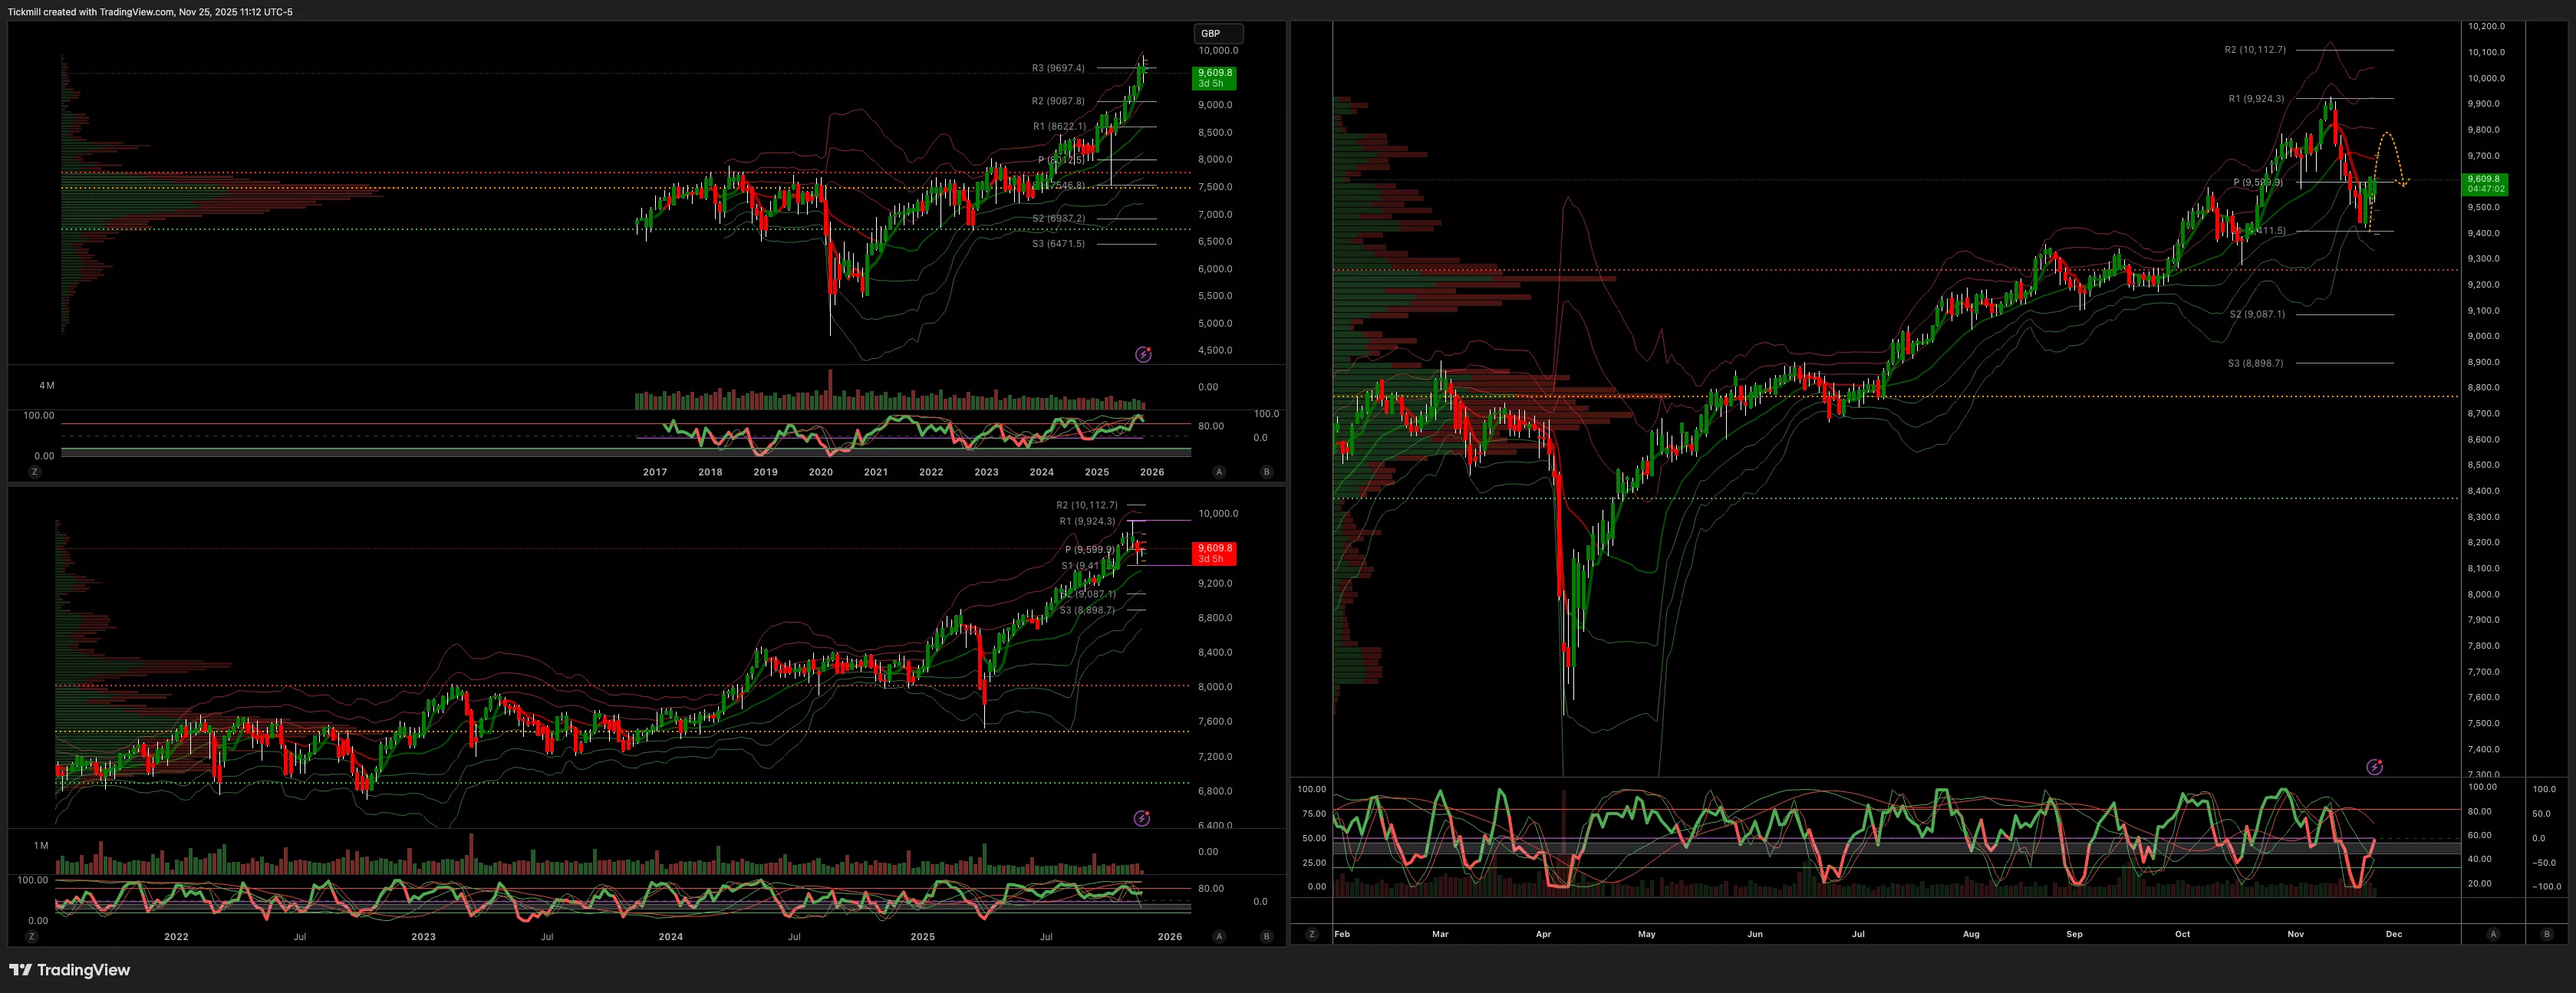
Task: Toggle the A auto-scale button on the right chart
Action: tap(2492, 934)
